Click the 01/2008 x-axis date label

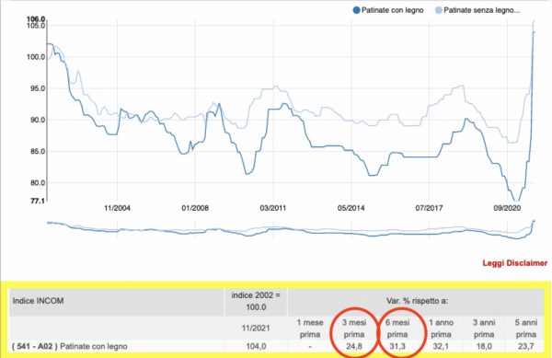point(195,208)
